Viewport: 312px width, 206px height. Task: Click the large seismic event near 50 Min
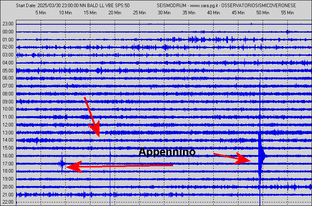click(x=260, y=155)
